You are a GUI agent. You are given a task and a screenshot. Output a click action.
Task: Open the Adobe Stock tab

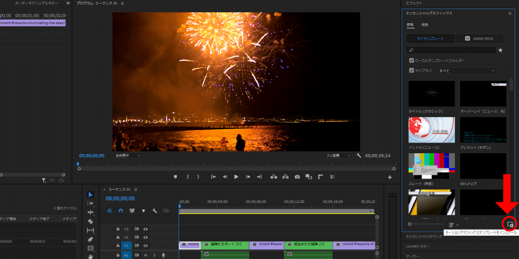click(x=479, y=38)
